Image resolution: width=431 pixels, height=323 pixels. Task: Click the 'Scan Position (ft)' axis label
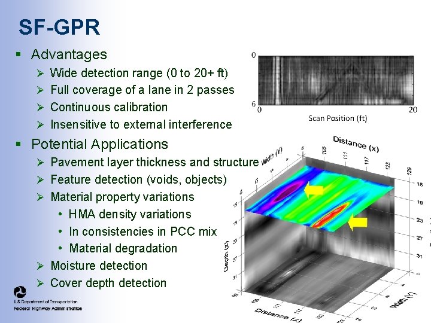click(x=338, y=118)
